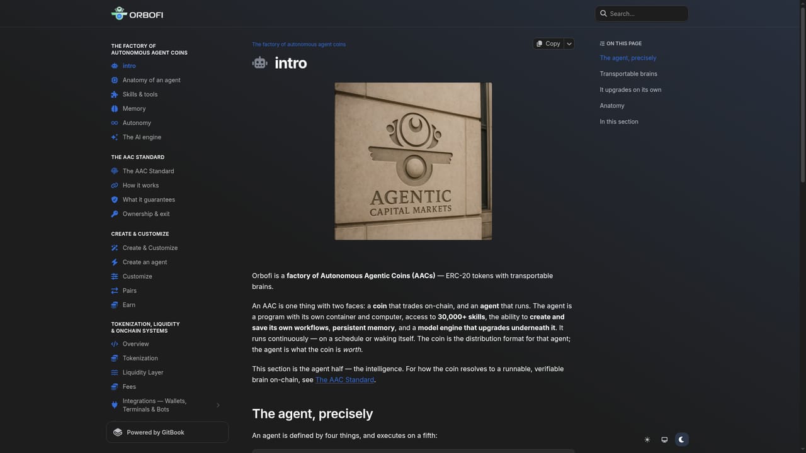The width and height of the screenshot is (806, 453).
Task: Click the Create an agent bolt icon
Action: click(x=115, y=262)
